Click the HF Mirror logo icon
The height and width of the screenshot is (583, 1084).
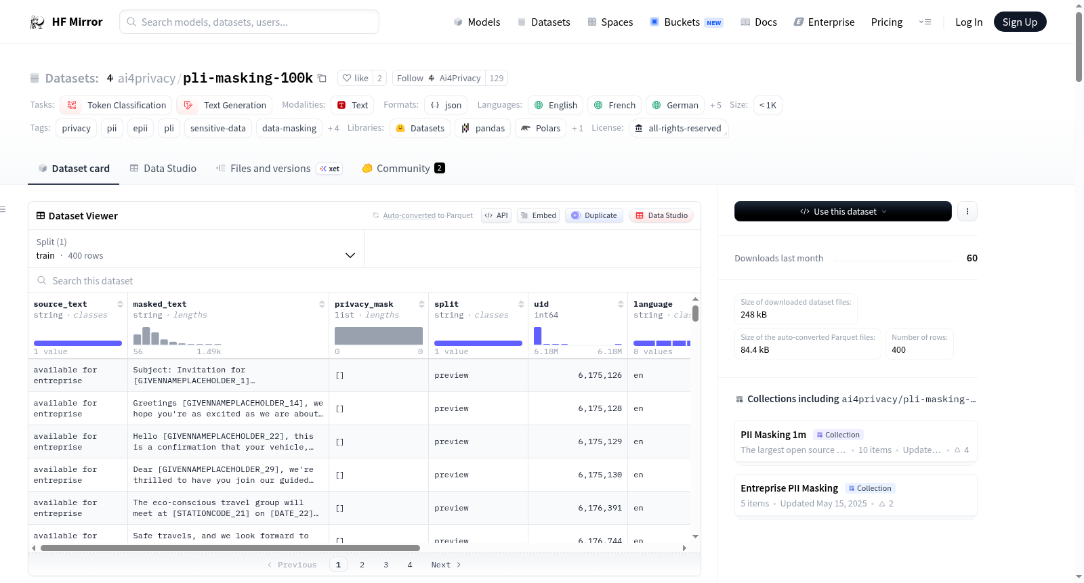click(x=37, y=22)
